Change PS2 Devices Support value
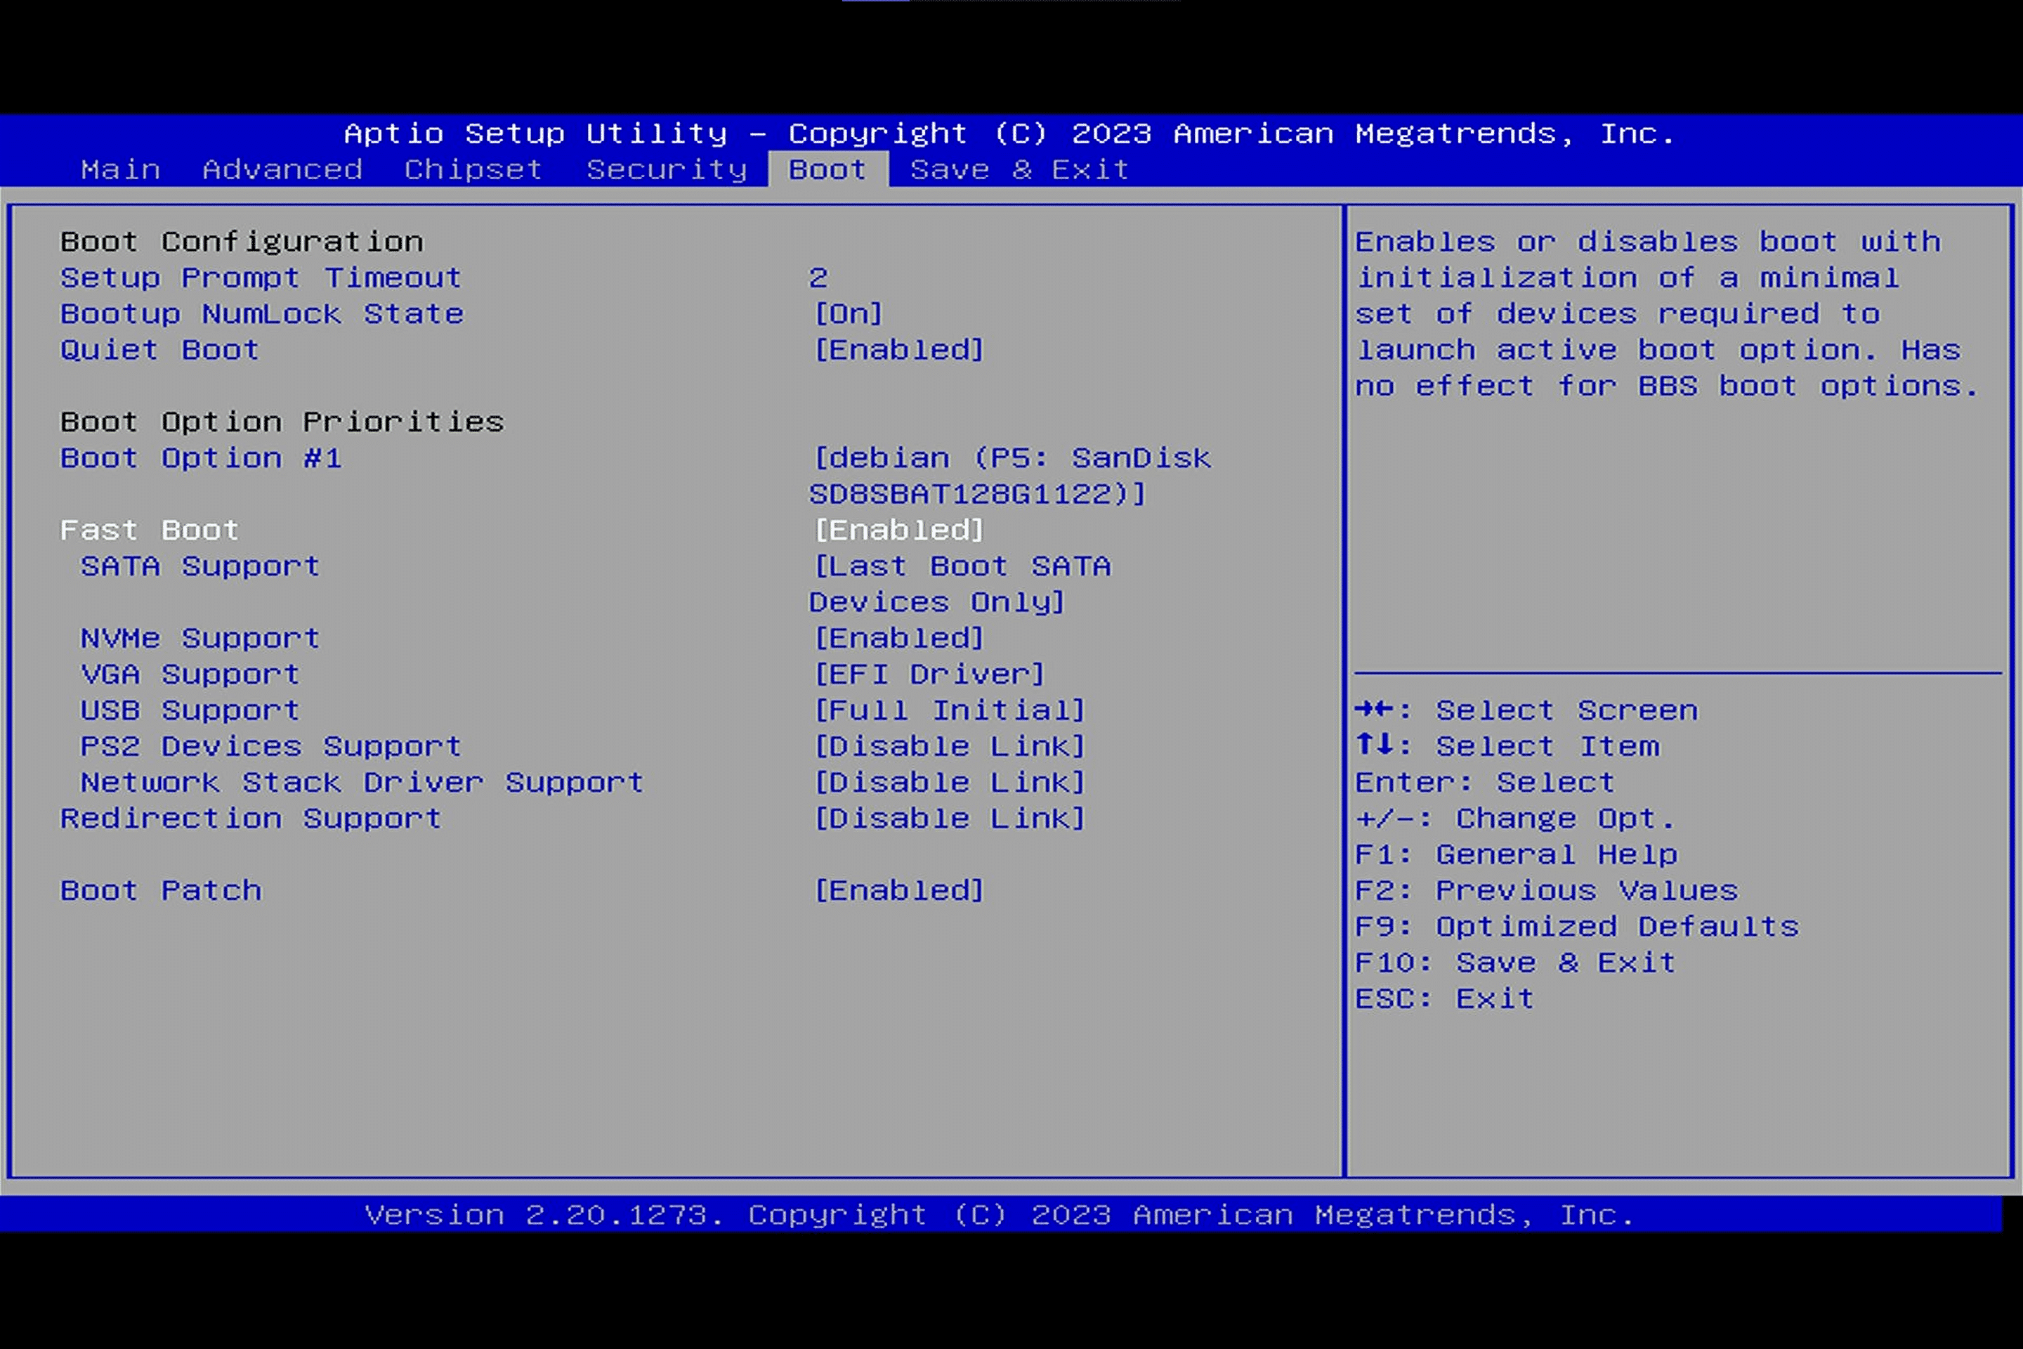This screenshot has width=2023, height=1349. point(950,747)
